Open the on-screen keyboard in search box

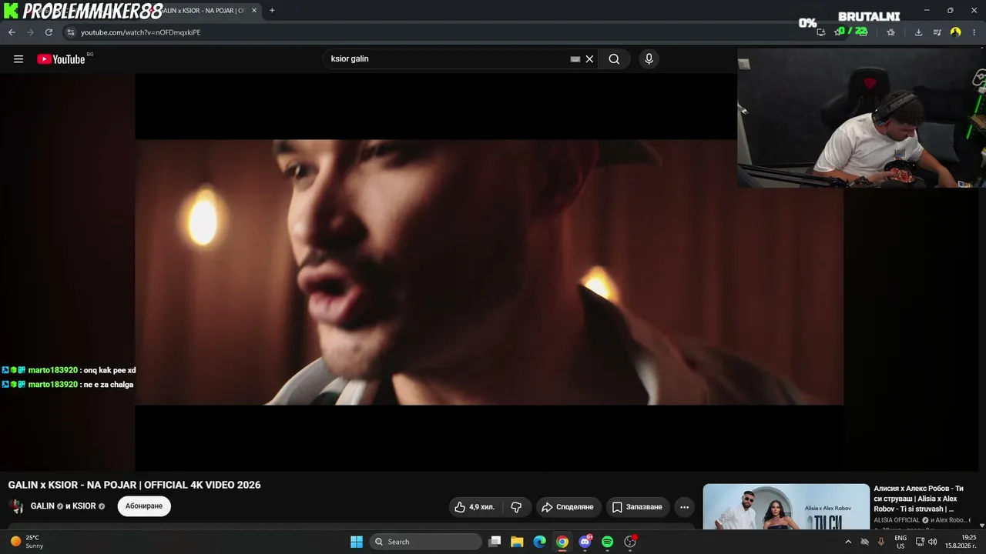(575, 59)
